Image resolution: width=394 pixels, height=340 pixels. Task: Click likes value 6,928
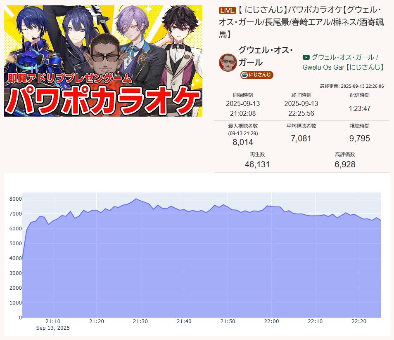[x=345, y=164]
